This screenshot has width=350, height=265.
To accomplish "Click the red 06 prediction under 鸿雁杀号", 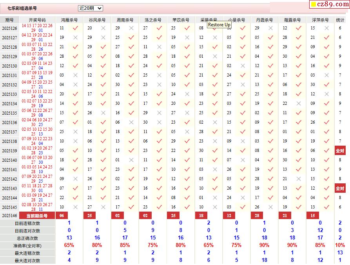I will [x=62, y=216].
